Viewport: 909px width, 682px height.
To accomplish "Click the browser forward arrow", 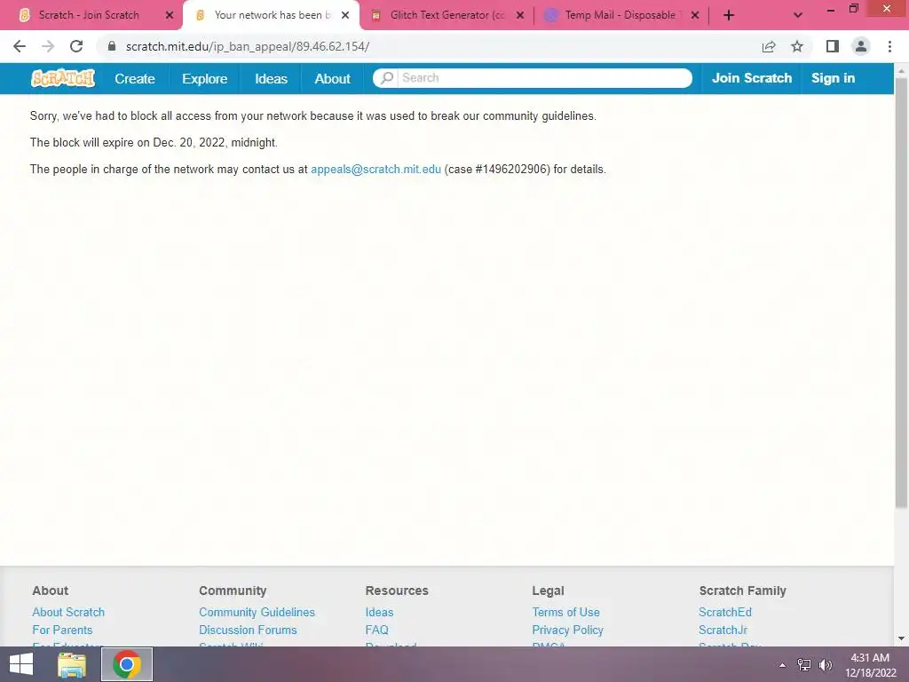I will [48, 46].
